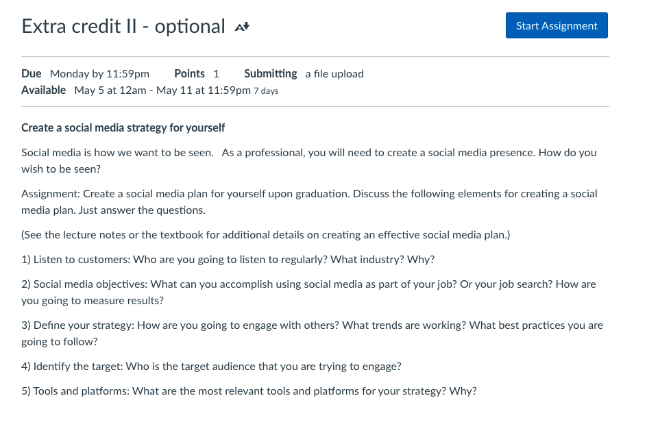Screen dimensions: 647x433
Task: Select question 3 about defining your strategy
Action: 312,325
